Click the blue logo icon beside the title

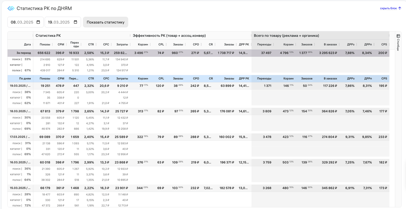(x=11, y=8)
